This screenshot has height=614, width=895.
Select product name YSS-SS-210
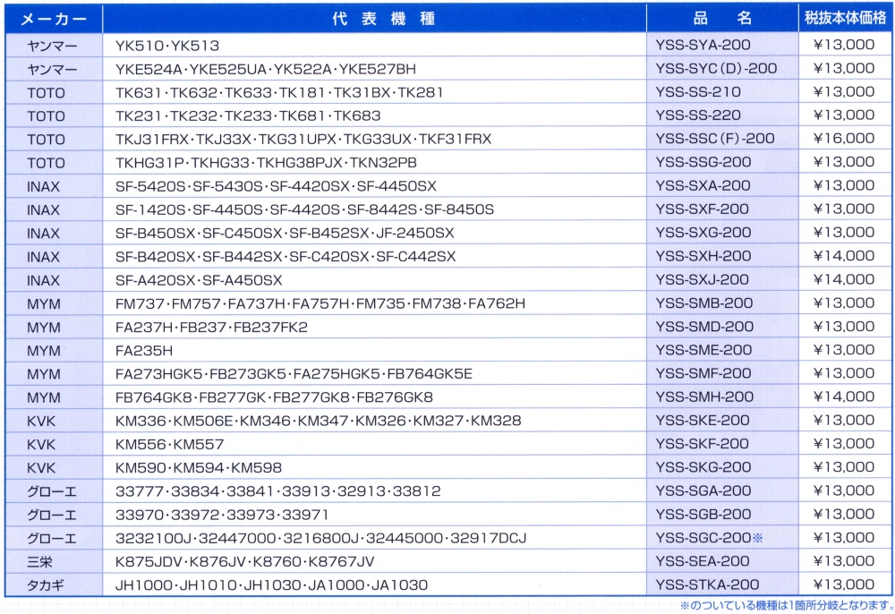coord(698,92)
